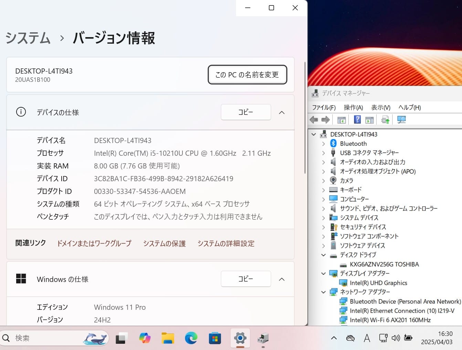Open ドメインまたはワークグループ link

tap(94, 243)
